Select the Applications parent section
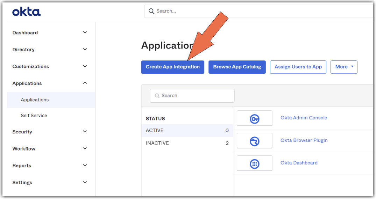Screen dimensions: 376x199 click(x=27, y=83)
